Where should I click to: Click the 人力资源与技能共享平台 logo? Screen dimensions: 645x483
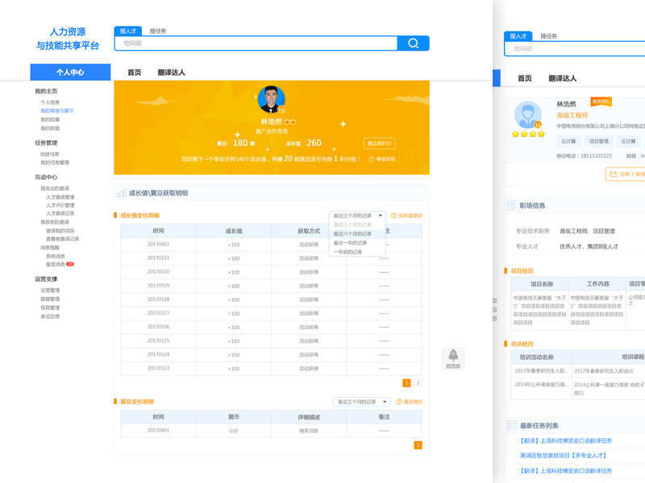[68, 39]
